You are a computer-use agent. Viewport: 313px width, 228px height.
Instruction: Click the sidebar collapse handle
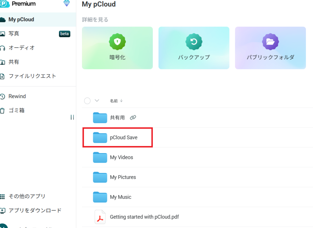72,117
